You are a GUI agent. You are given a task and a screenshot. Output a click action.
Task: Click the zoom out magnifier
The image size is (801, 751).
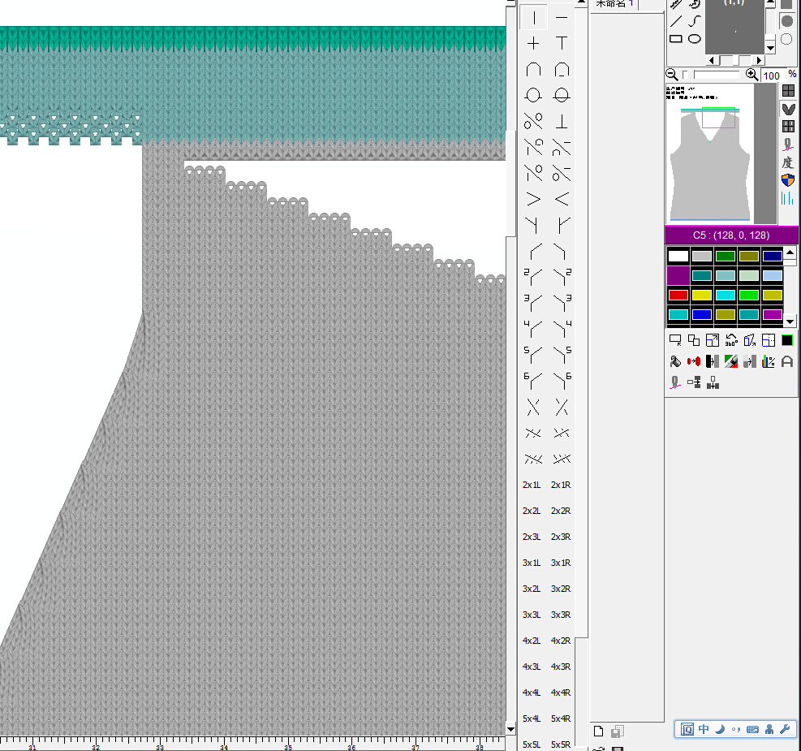click(672, 75)
